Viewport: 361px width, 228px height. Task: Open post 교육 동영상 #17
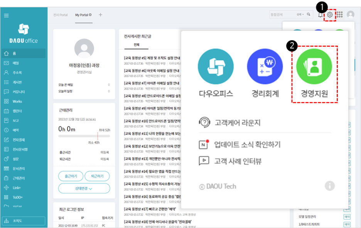pos(150,209)
